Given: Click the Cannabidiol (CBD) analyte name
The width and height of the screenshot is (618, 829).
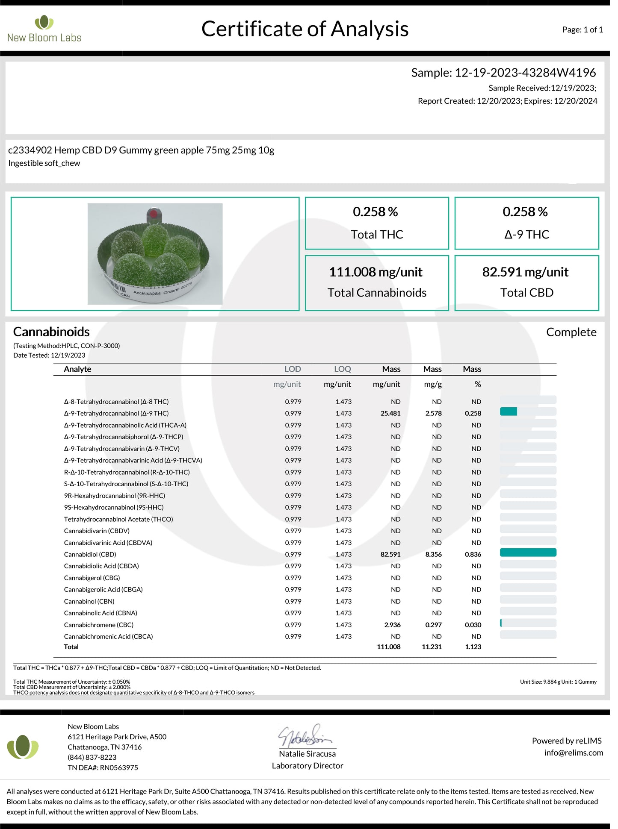Looking at the screenshot, I should (x=90, y=554).
